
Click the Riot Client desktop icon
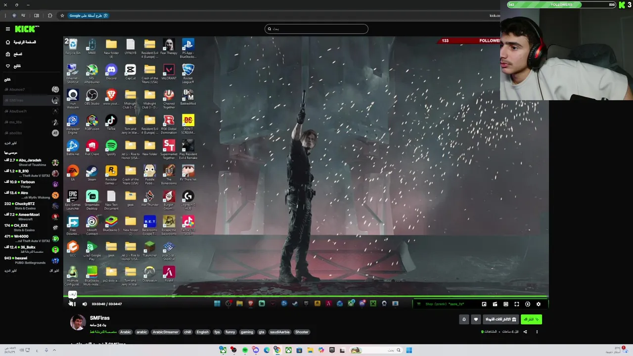(92, 148)
